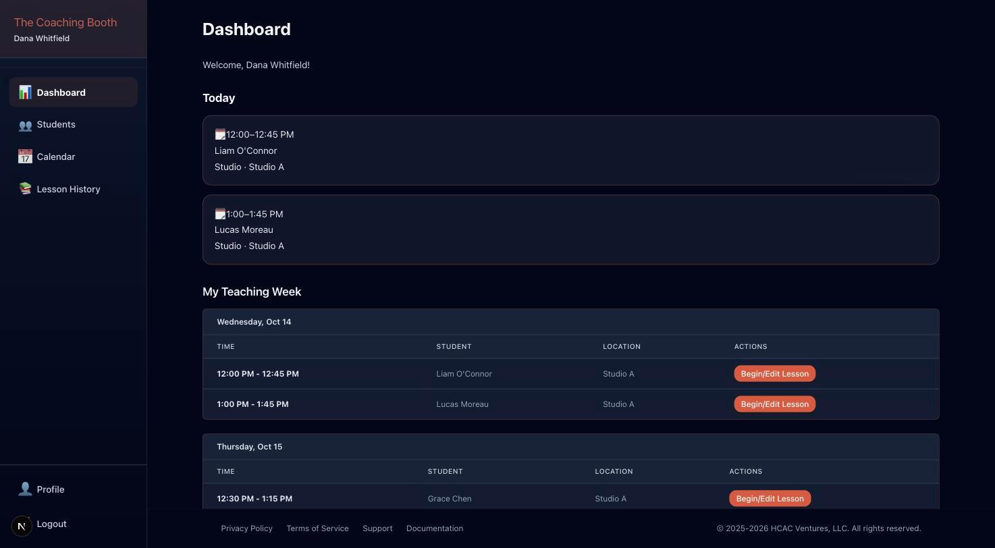Viewport: 995px width, 548px height.
Task: Begin lesson for Lucas Moreau
Action: tap(775, 404)
